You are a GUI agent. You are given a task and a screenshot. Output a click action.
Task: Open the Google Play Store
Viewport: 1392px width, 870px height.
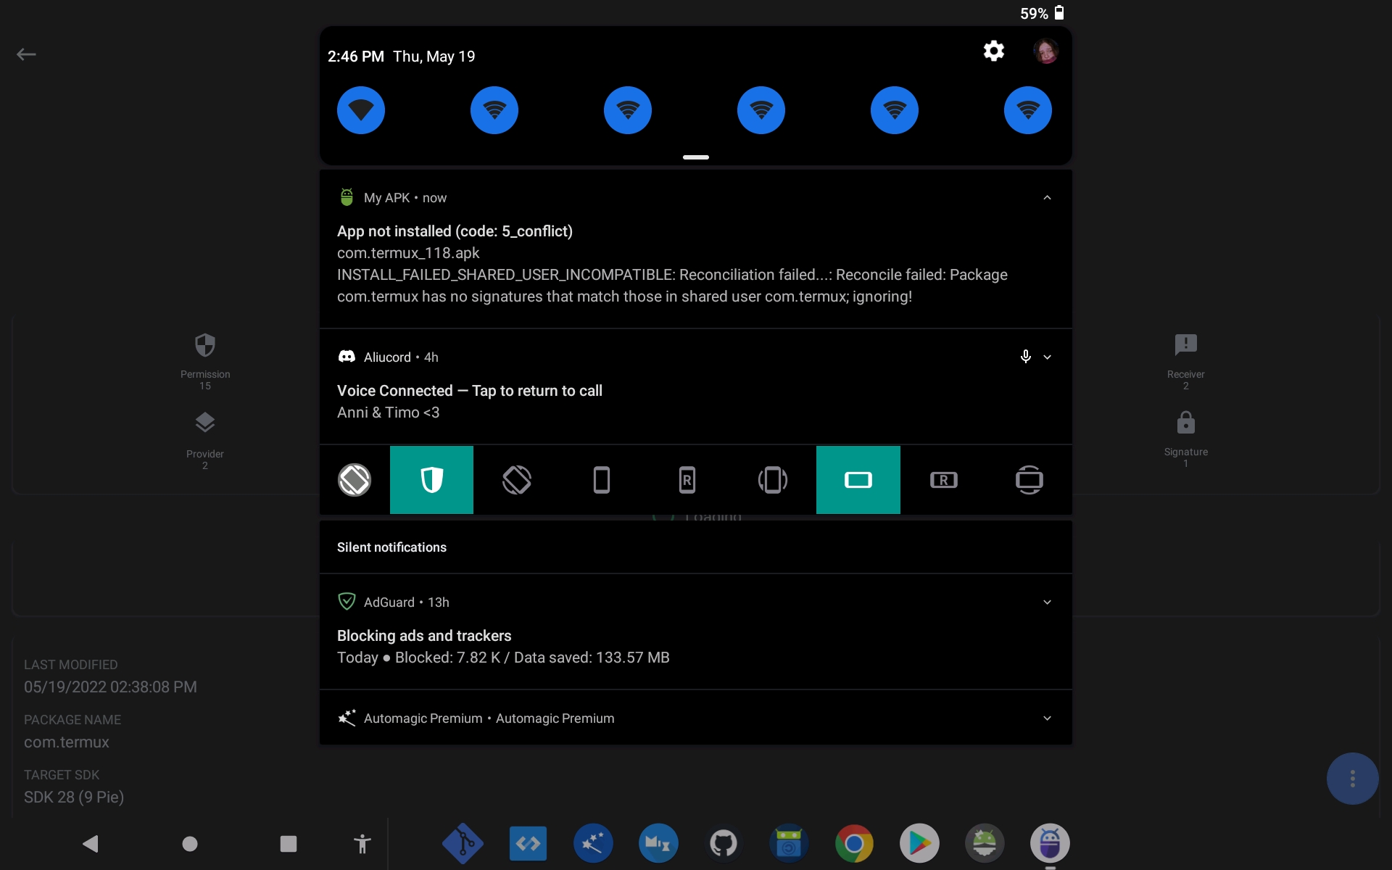coord(919,843)
